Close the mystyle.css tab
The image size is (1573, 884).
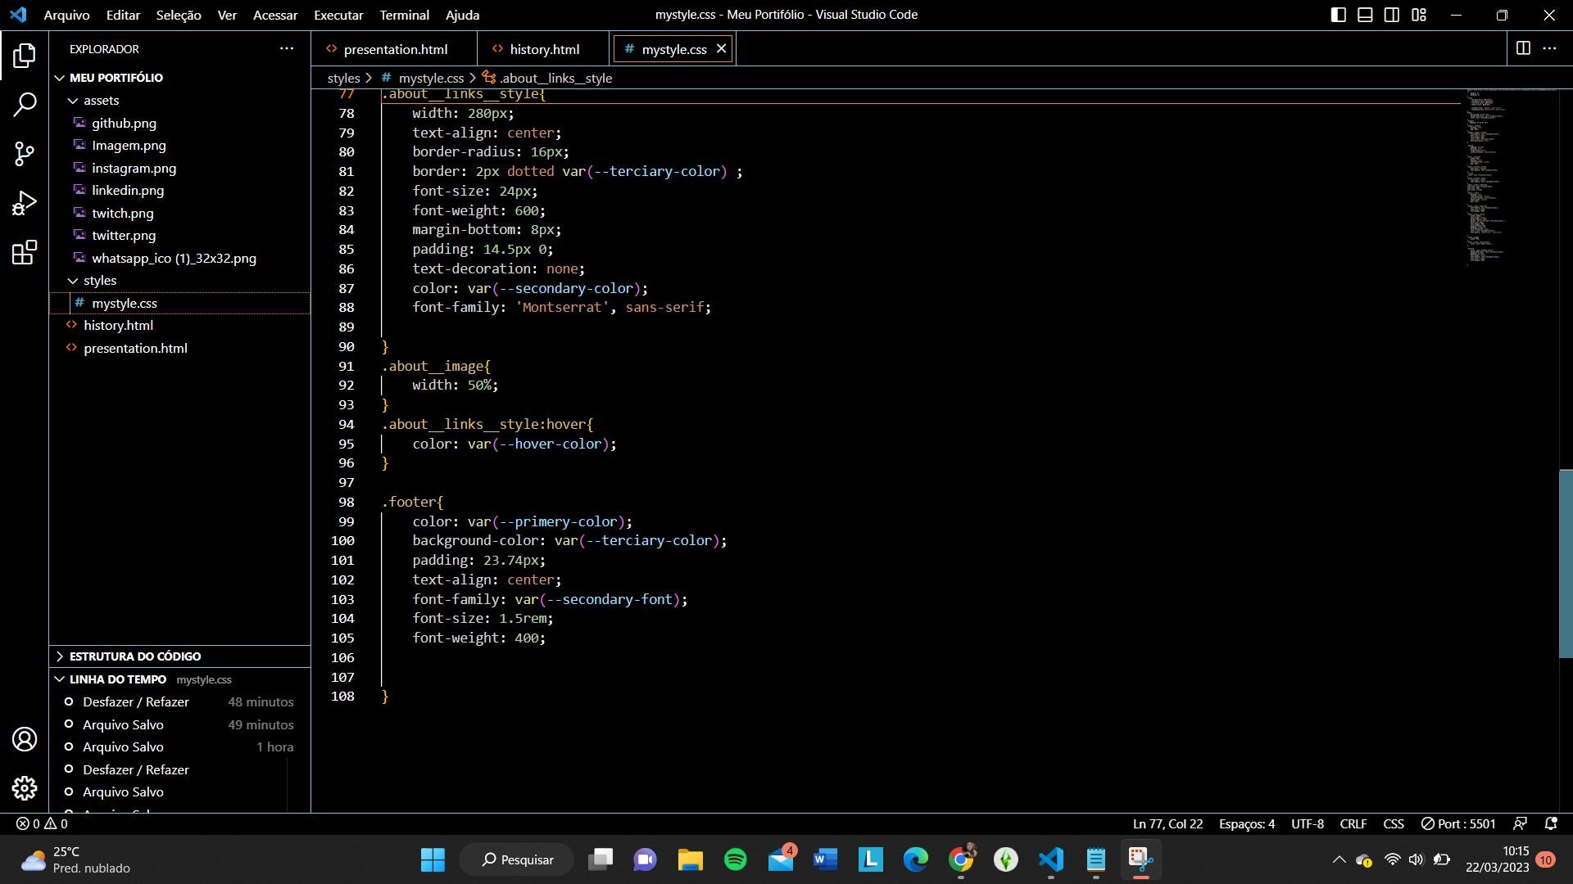721,48
